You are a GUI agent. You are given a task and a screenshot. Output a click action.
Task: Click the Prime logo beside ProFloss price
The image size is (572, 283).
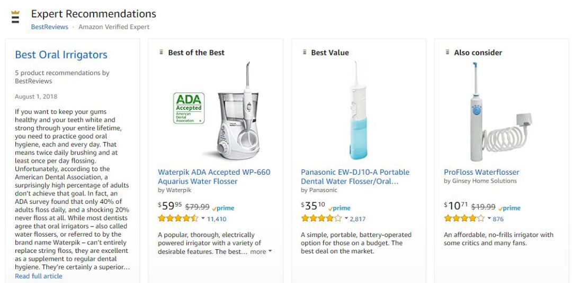pyautogui.click(x=510, y=208)
